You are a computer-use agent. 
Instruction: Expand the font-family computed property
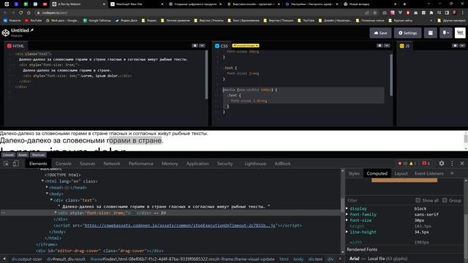347,214
